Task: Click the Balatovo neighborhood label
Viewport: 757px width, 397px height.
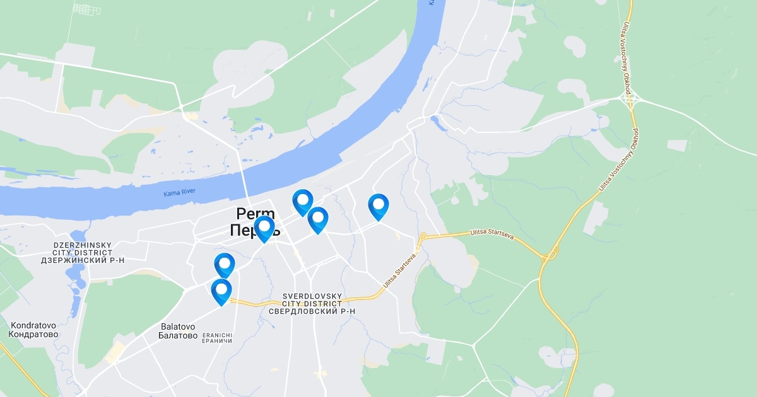Action: (x=179, y=331)
